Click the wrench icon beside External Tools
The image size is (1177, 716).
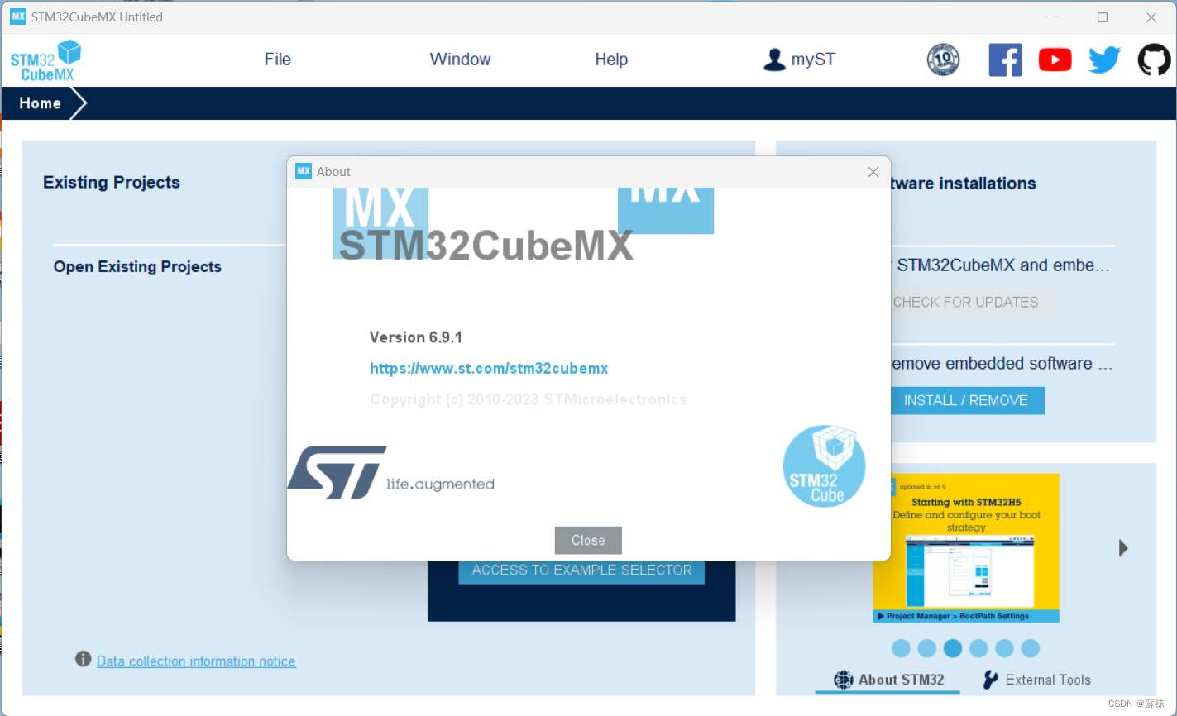click(990, 680)
